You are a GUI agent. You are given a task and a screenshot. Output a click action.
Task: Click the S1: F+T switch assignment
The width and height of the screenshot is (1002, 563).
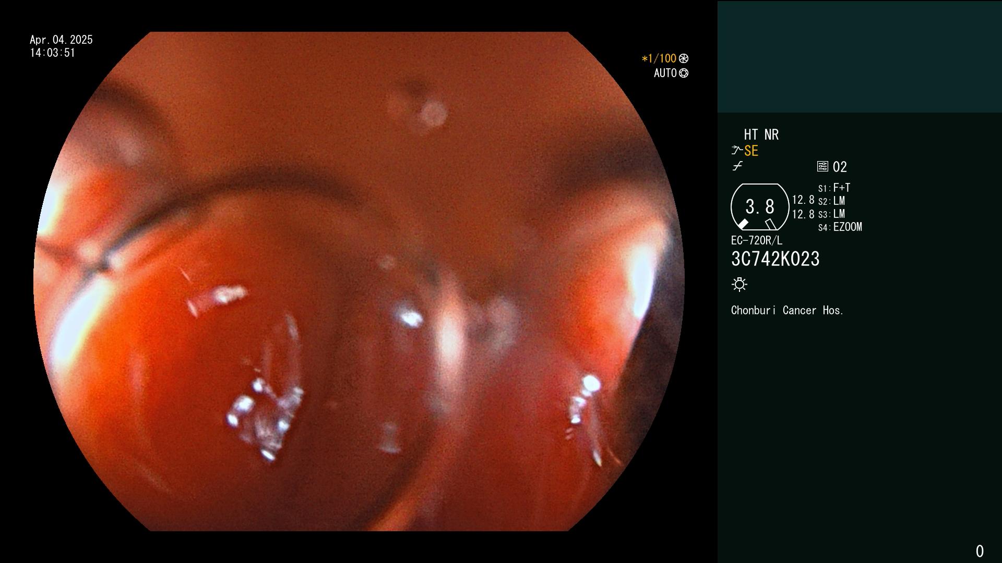834,188
